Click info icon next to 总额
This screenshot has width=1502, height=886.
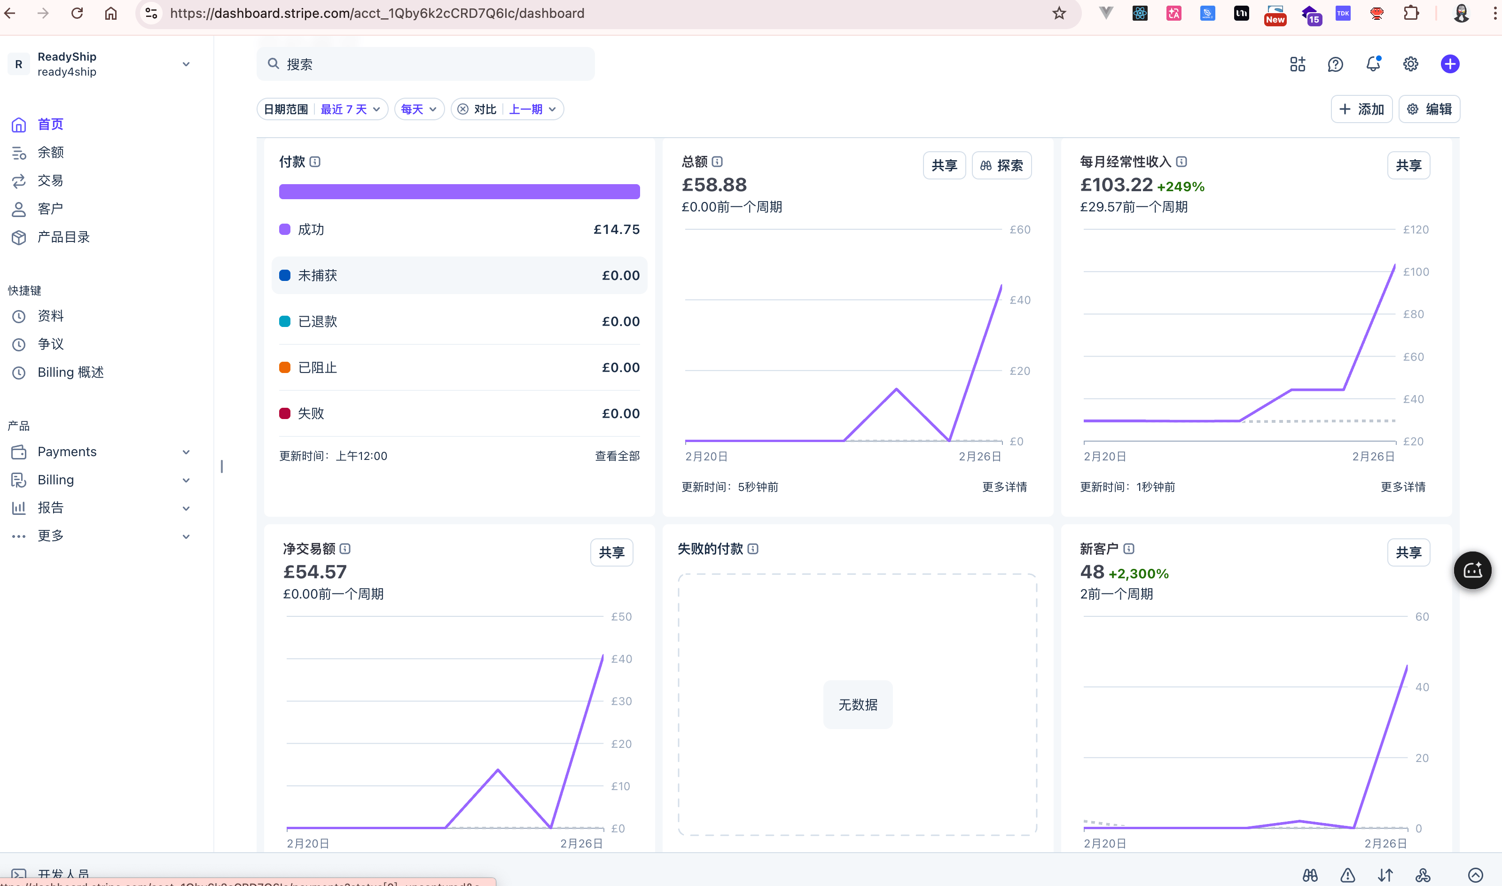(x=717, y=161)
